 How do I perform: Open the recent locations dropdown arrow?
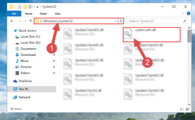tap(25, 21)
